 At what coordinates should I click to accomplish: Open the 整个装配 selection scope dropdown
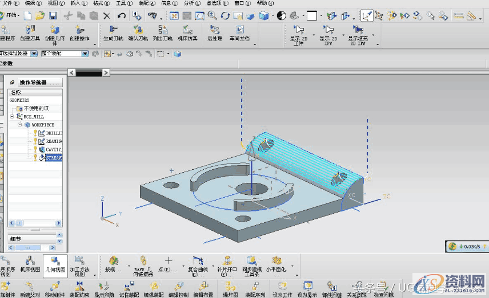85,54
